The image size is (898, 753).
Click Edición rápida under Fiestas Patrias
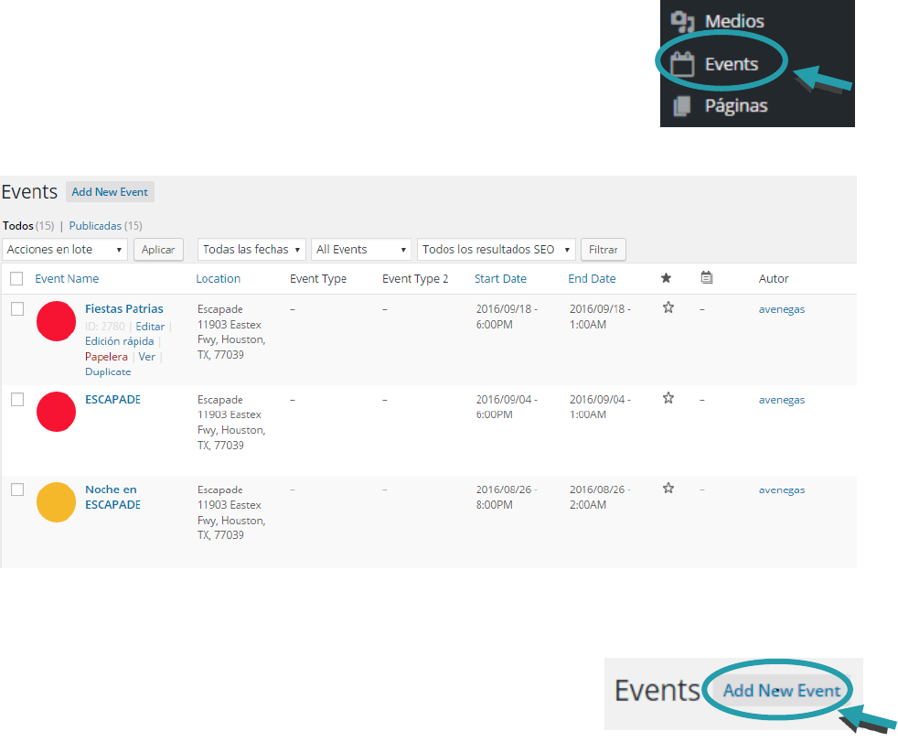point(120,341)
